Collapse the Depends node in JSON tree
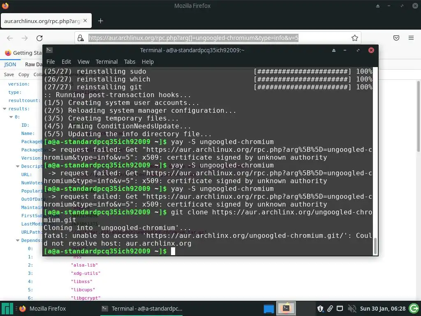The width and height of the screenshot is (421, 316). coord(18,240)
